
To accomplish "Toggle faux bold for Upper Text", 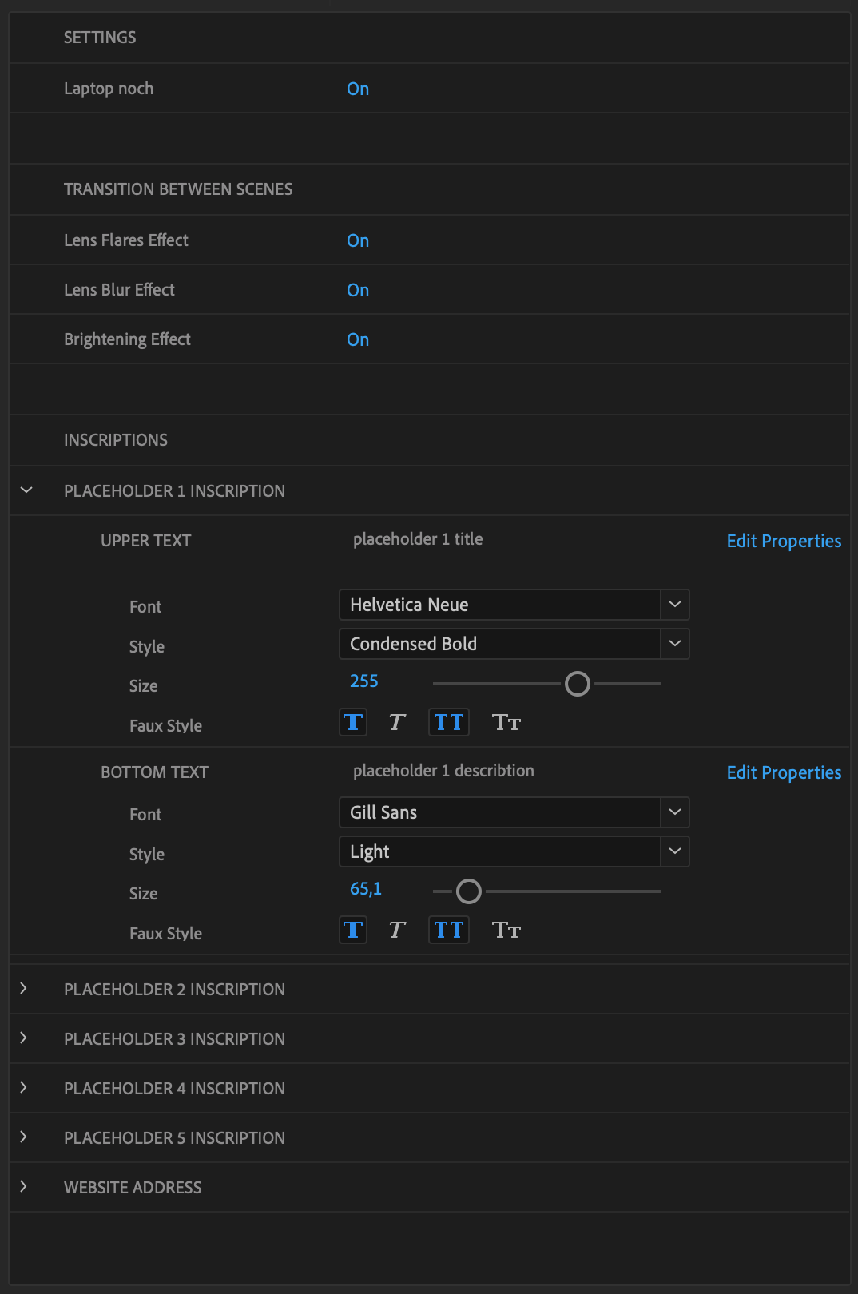I will click(353, 723).
